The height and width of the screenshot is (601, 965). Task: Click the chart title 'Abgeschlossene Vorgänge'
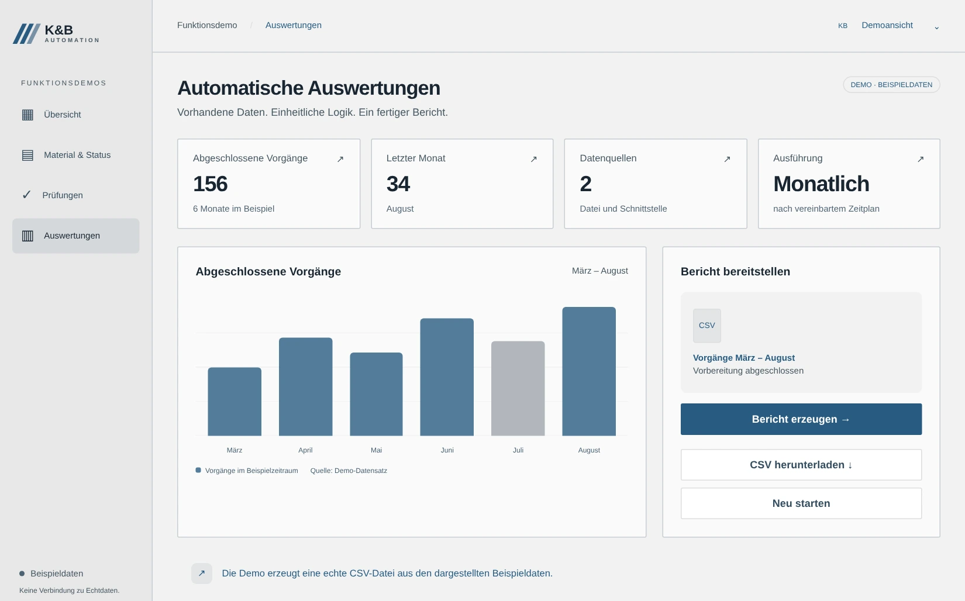coord(268,271)
